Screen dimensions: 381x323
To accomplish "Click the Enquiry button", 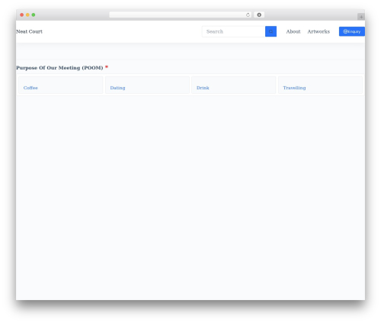I will (352, 31).
